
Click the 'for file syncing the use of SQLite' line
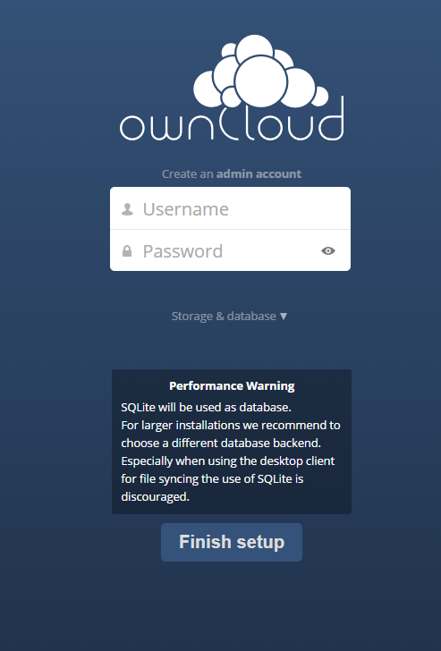[x=212, y=479]
